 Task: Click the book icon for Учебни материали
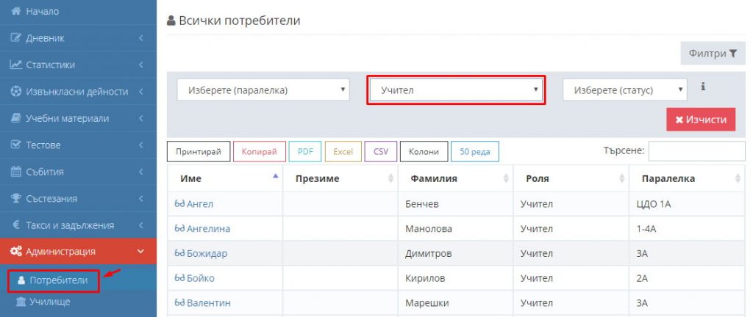pyautogui.click(x=16, y=118)
